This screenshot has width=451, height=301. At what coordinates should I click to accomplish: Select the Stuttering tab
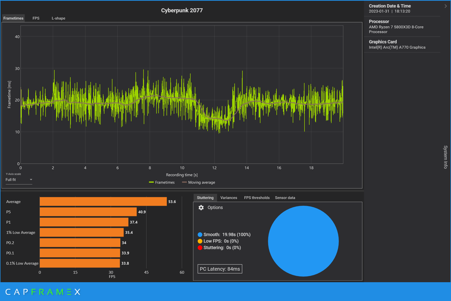coord(205,198)
